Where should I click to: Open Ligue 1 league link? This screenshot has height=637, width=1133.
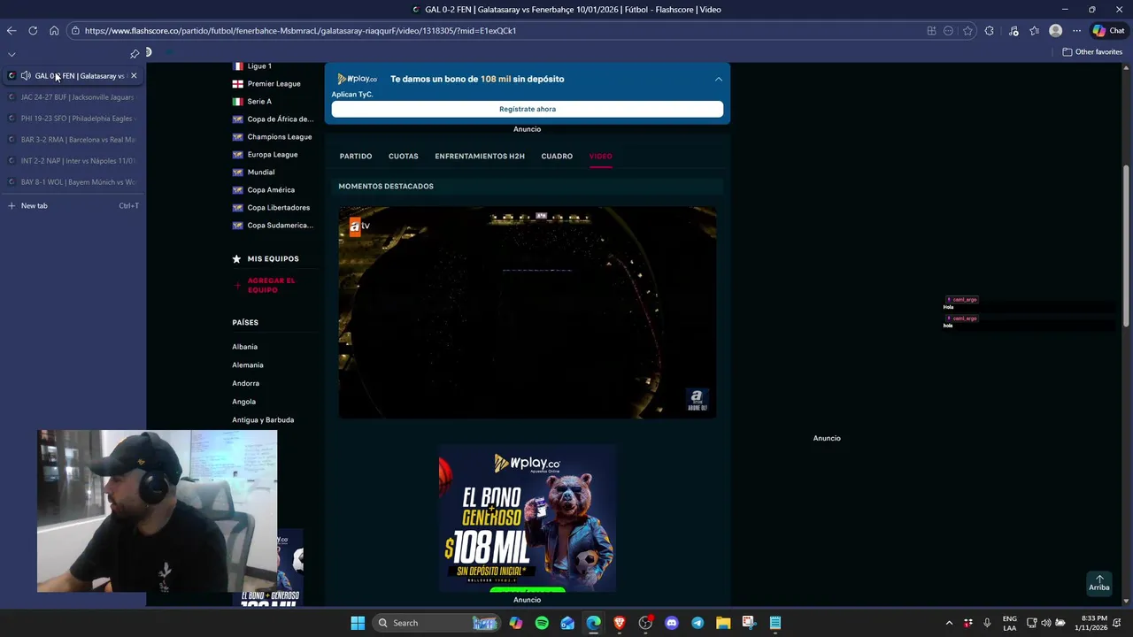(259, 66)
